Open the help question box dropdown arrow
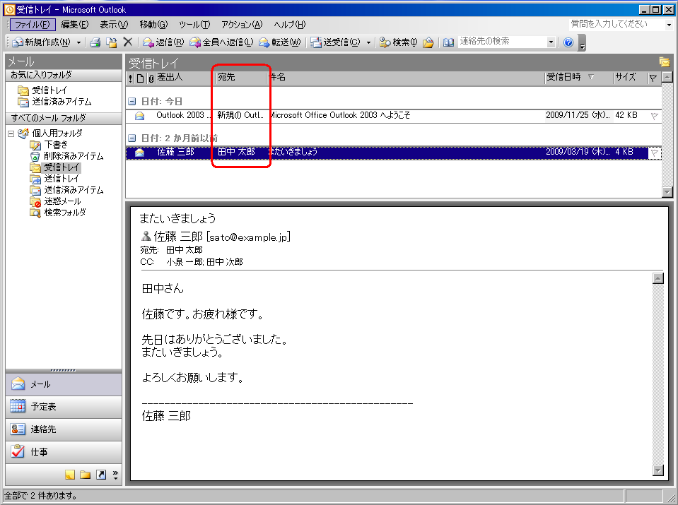678x505 pixels. pos(669,25)
